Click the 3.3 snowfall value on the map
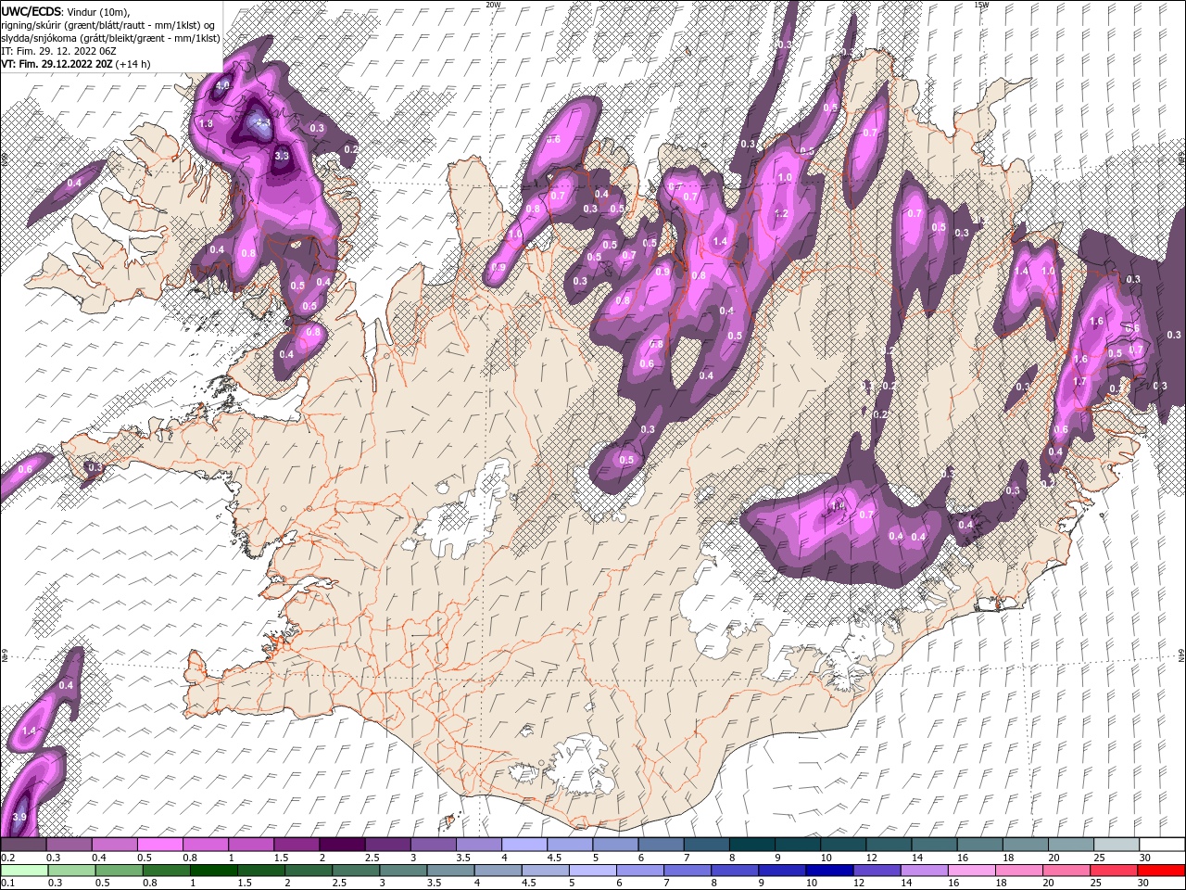 point(283,156)
